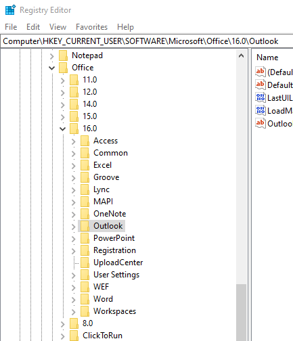
Task: Select the Registration key label
Action: [x=114, y=250]
